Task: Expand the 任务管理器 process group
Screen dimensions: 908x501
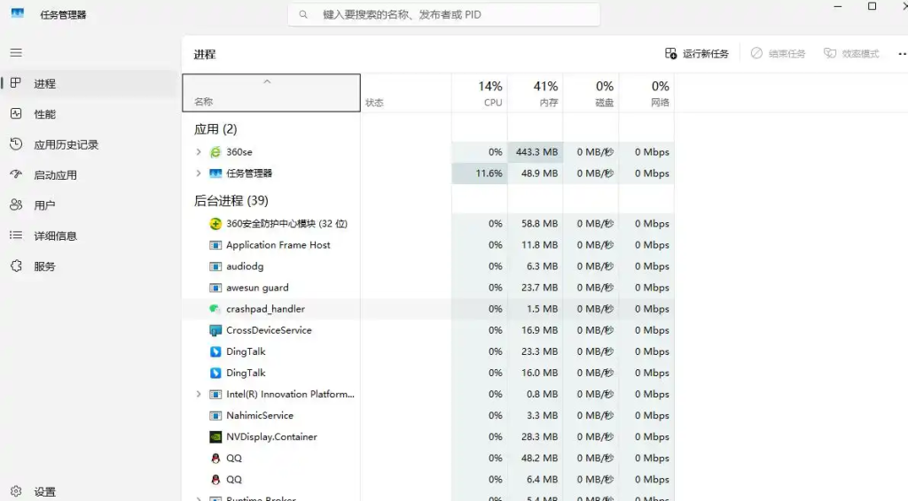Action: coord(199,173)
